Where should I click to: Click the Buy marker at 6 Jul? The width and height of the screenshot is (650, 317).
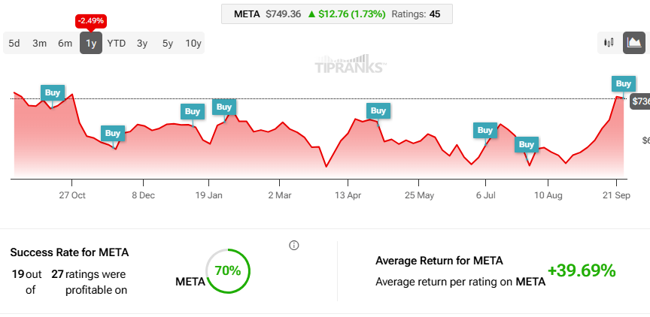tap(485, 131)
